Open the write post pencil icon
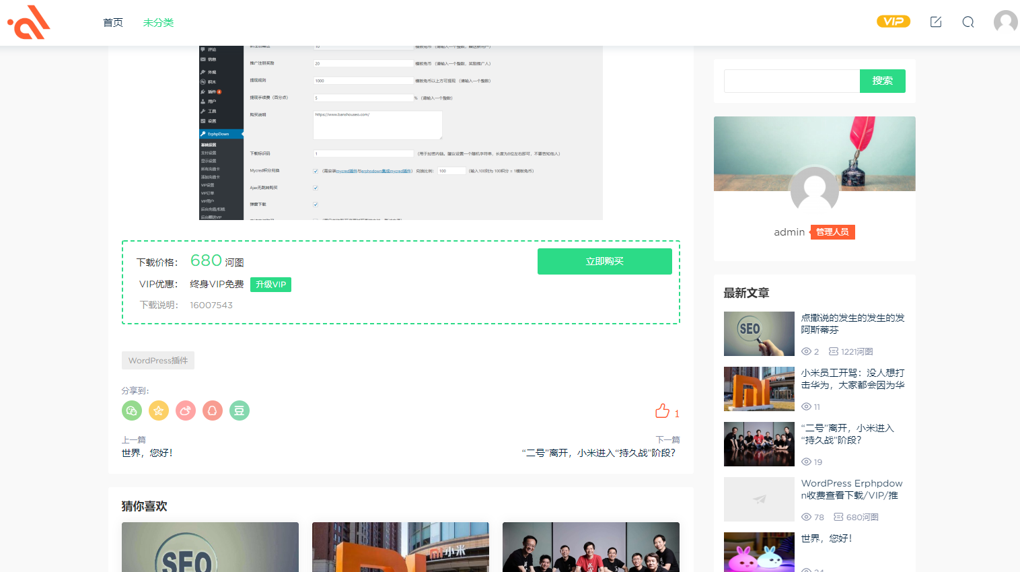Image resolution: width=1020 pixels, height=572 pixels. [x=936, y=22]
